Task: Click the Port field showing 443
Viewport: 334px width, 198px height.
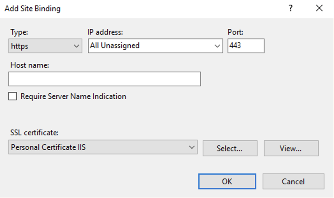Action: coord(245,46)
